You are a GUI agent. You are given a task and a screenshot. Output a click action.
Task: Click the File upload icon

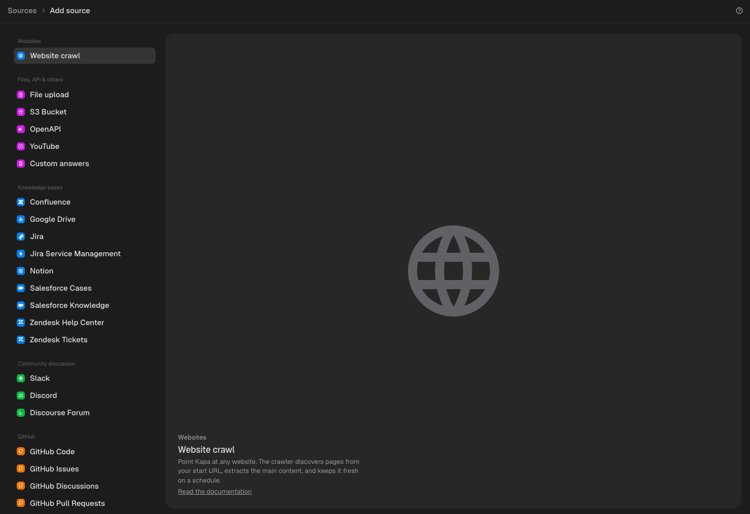[21, 95]
